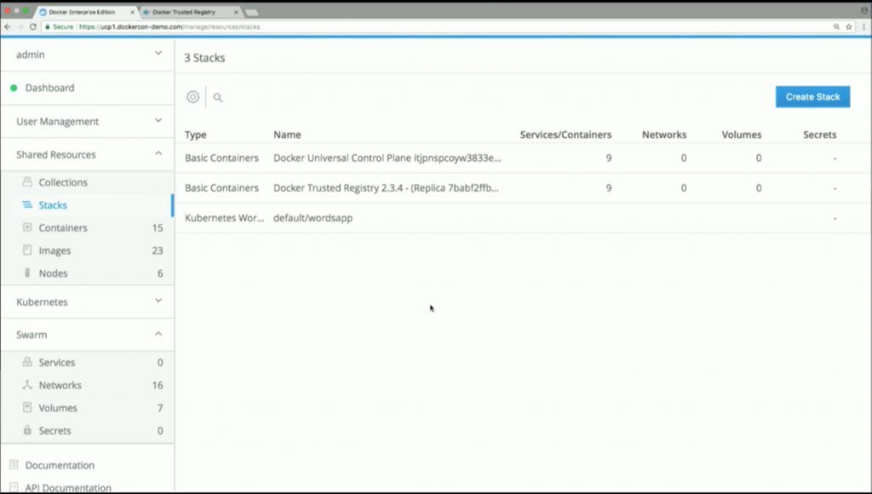Viewport: 872px width, 494px height.
Task: Click the Swarm Networks icon
Action: [26, 385]
